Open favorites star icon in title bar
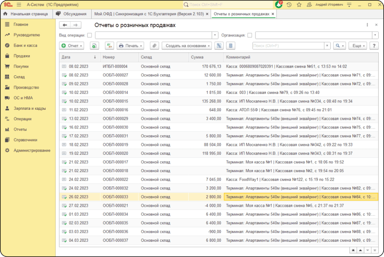The width and height of the screenshot is (384, 257). click(299, 5)
